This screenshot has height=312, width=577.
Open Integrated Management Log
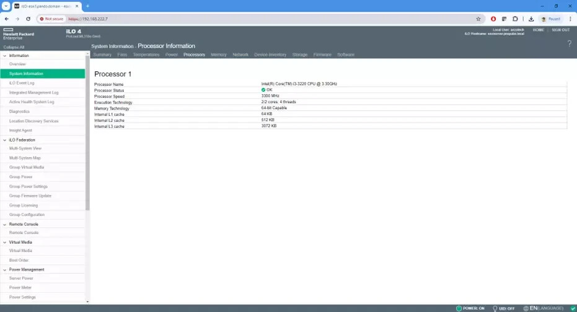(x=43, y=93)
